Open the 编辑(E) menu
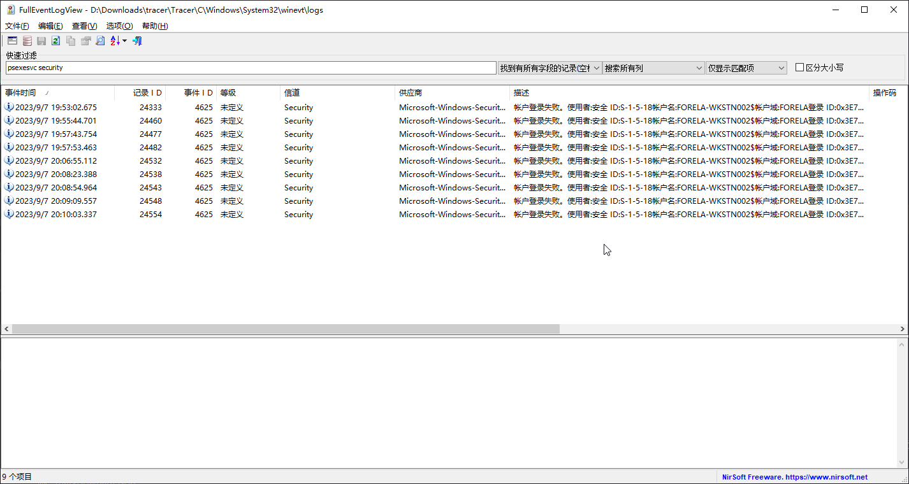This screenshot has width=909, height=484. [x=50, y=26]
